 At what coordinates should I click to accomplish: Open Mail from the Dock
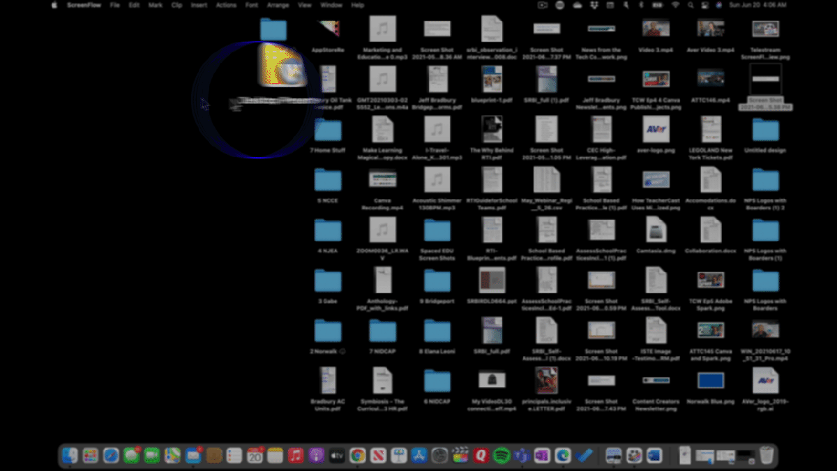click(193, 456)
